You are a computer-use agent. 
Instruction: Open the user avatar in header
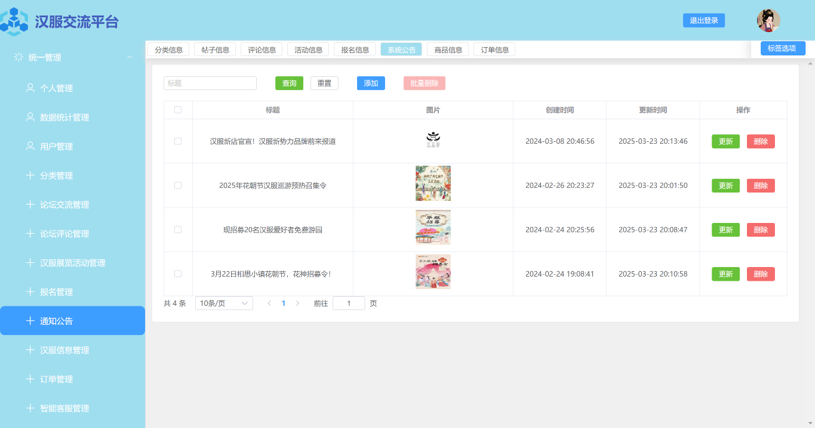[768, 20]
